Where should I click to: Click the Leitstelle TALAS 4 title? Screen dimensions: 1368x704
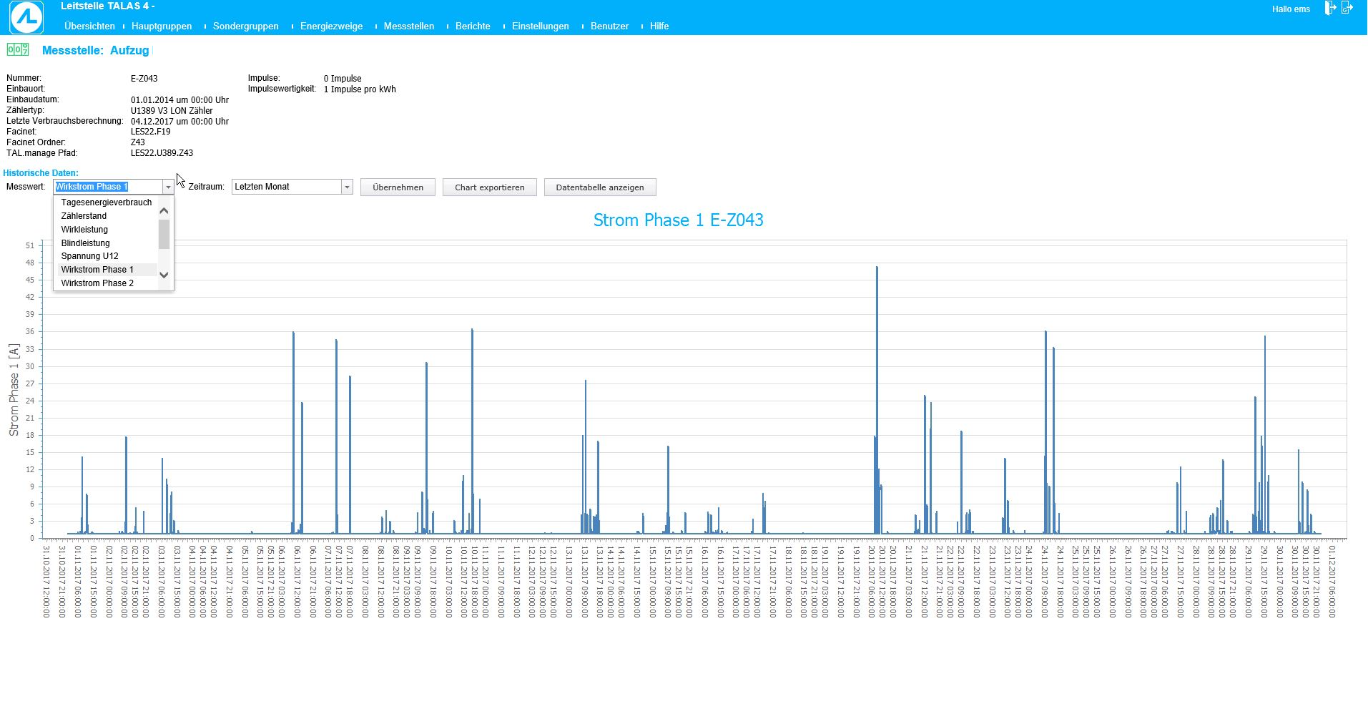107,6
